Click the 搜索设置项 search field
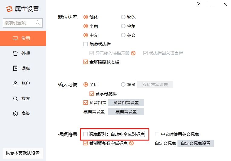The height and width of the screenshot is (161, 231). coord(23,23)
